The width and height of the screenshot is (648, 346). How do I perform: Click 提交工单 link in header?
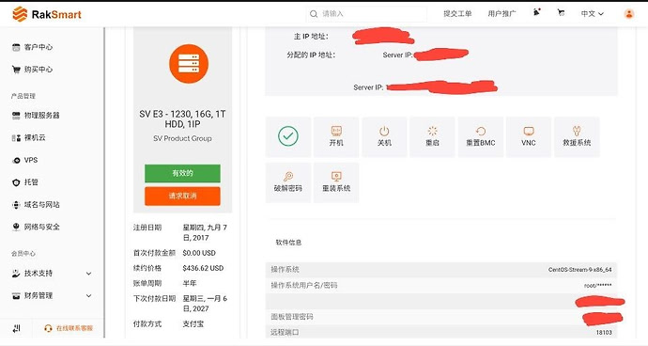coord(457,14)
